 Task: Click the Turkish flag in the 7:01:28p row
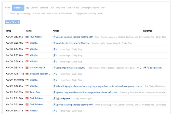coord(27,98)
